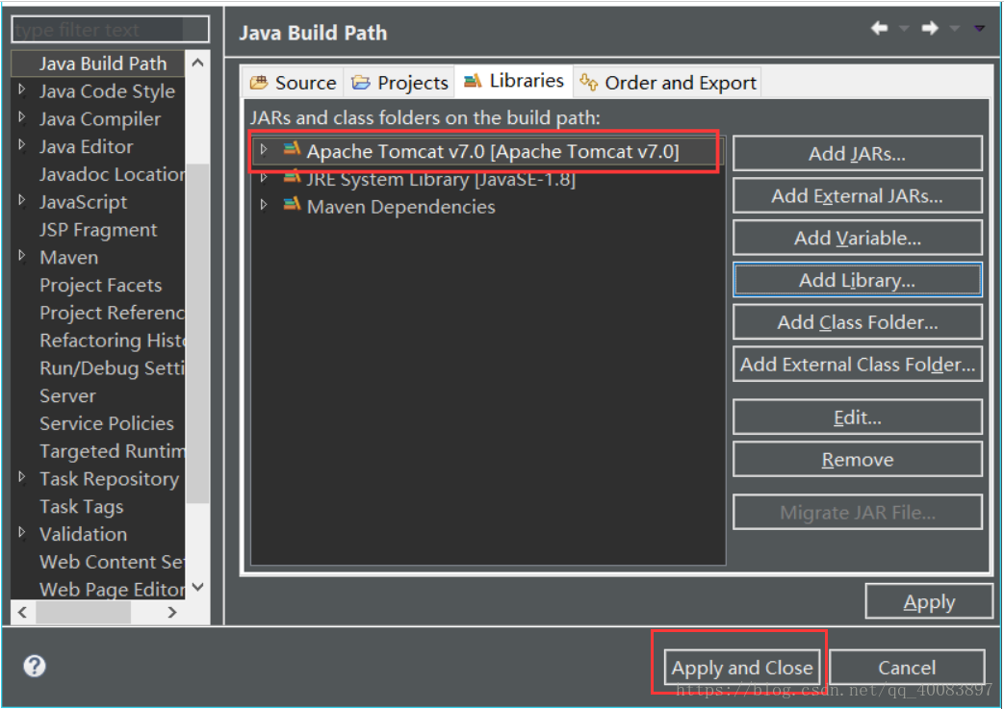The width and height of the screenshot is (1004, 709).
Task: Expand the Maven Dependencies node
Action: pos(263,205)
